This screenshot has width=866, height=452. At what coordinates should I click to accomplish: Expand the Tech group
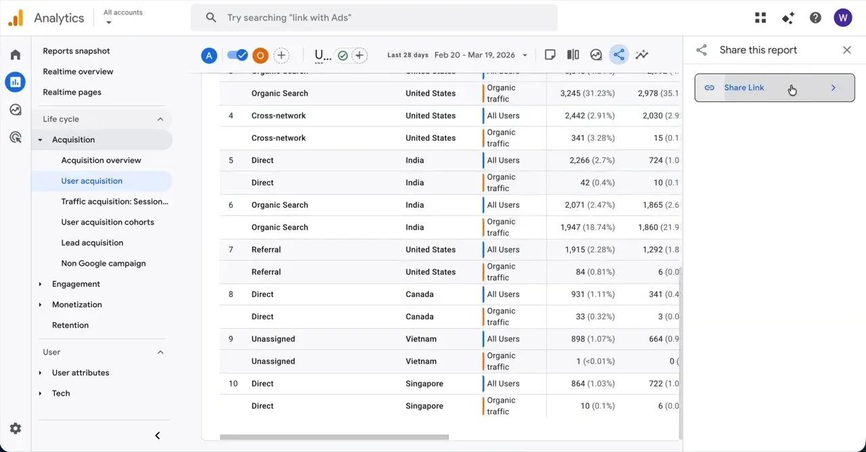(x=41, y=393)
